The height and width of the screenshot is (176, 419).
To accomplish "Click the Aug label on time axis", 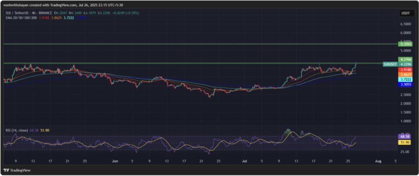I will (378, 161).
